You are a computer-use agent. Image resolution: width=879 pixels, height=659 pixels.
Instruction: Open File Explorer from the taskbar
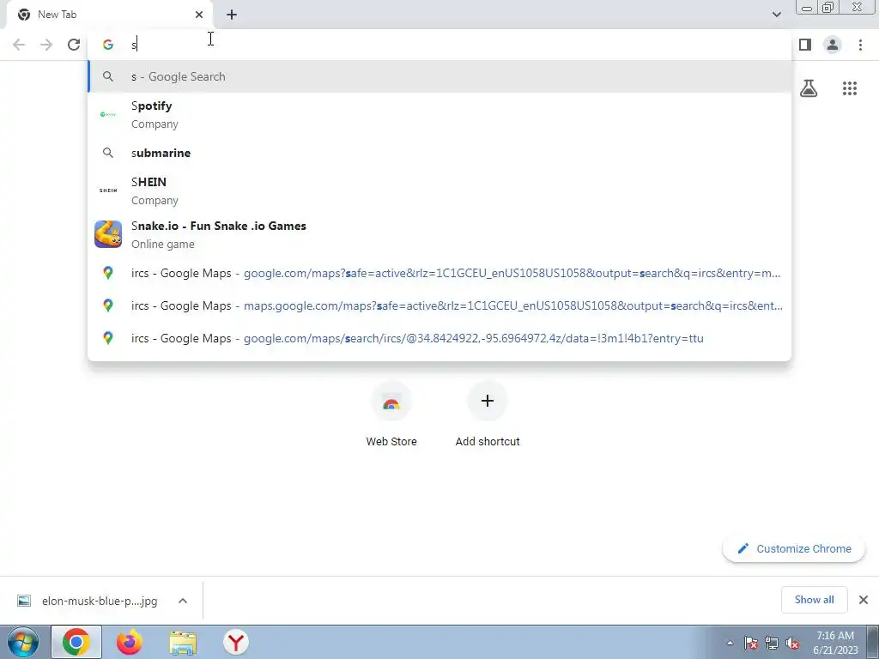coord(183,643)
